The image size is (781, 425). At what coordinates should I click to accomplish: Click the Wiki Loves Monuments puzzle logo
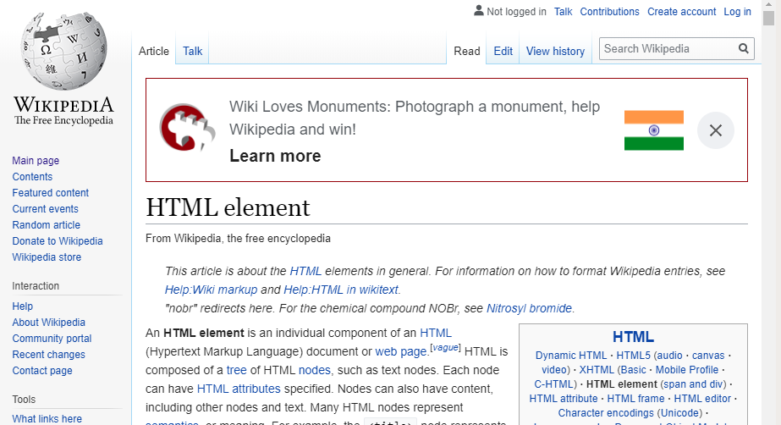tap(187, 127)
